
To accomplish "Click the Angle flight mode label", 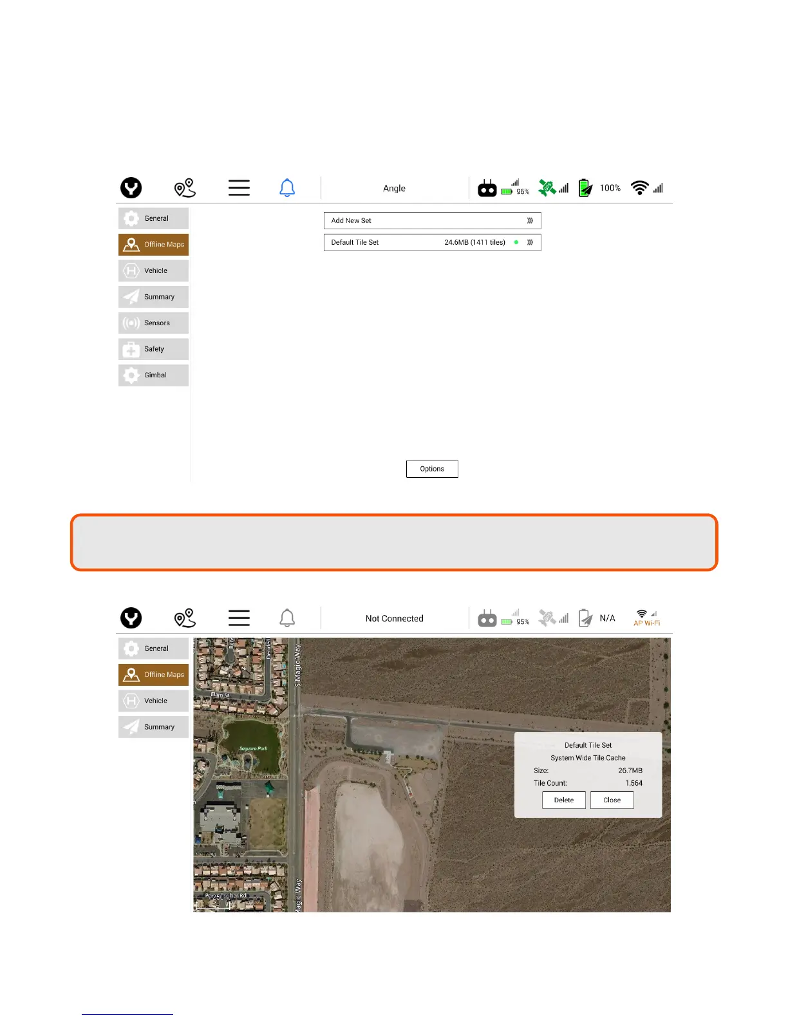I will (x=394, y=189).
